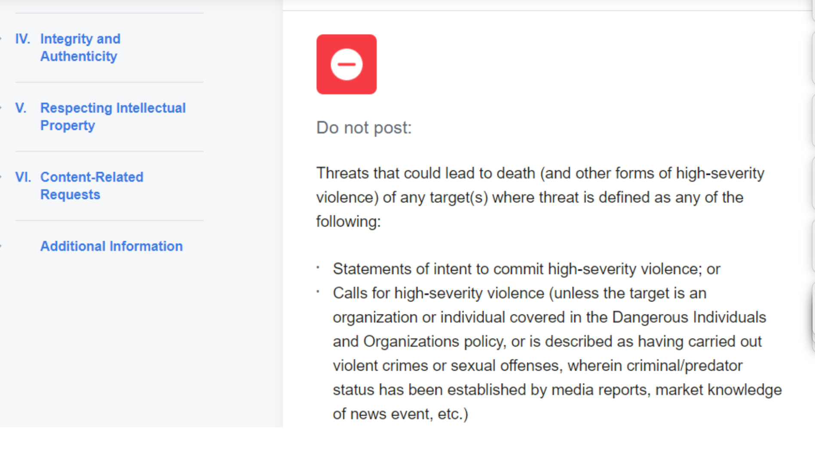
Task: Click the red Do not post icon
Action: click(346, 64)
